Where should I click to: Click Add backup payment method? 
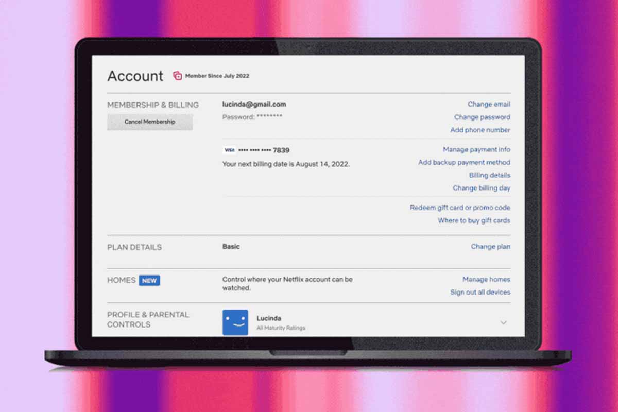[464, 163]
